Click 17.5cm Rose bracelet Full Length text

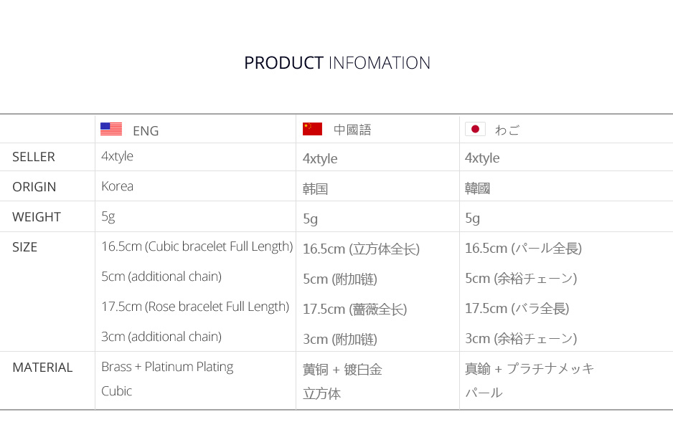[195, 307]
